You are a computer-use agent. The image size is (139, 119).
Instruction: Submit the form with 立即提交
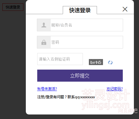coord(80,76)
